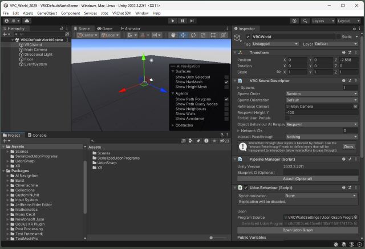Click Open Udon Graph button
Image resolution: width=365 pixels, height=249 pixels.
298,230
